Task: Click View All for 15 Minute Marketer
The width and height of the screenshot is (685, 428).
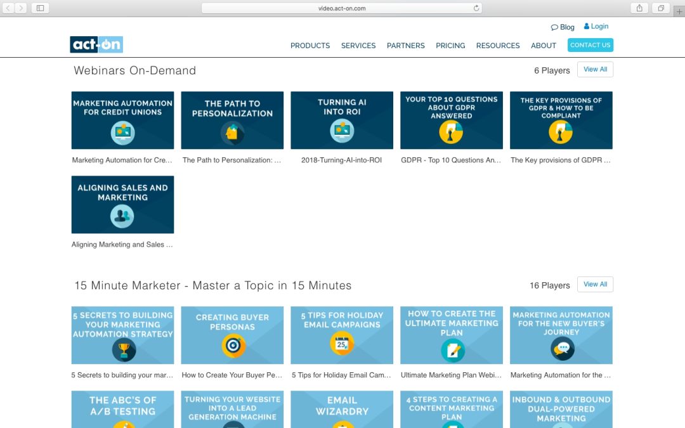Action: coord(595,284)
